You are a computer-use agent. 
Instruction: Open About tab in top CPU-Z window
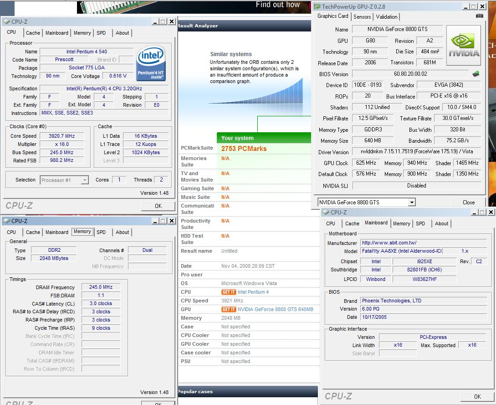pyautogui.click(x=122, y=33)
